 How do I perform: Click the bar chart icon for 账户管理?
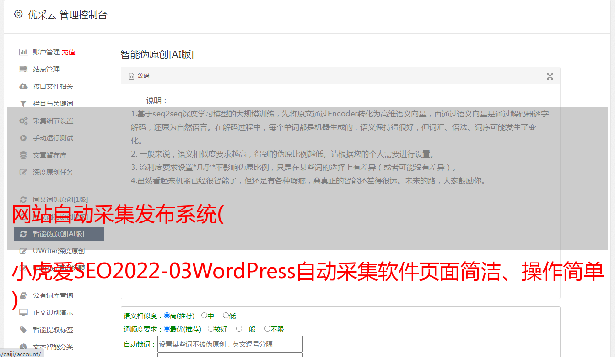coord(23,52)
